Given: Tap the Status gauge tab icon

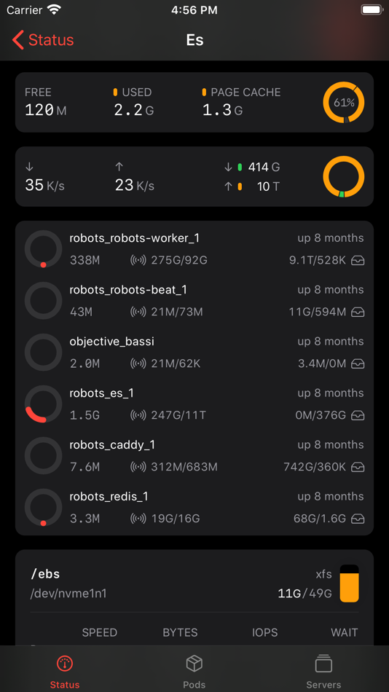Looking at the screenshot, I should pyautogui.click(x=65, y=663).
